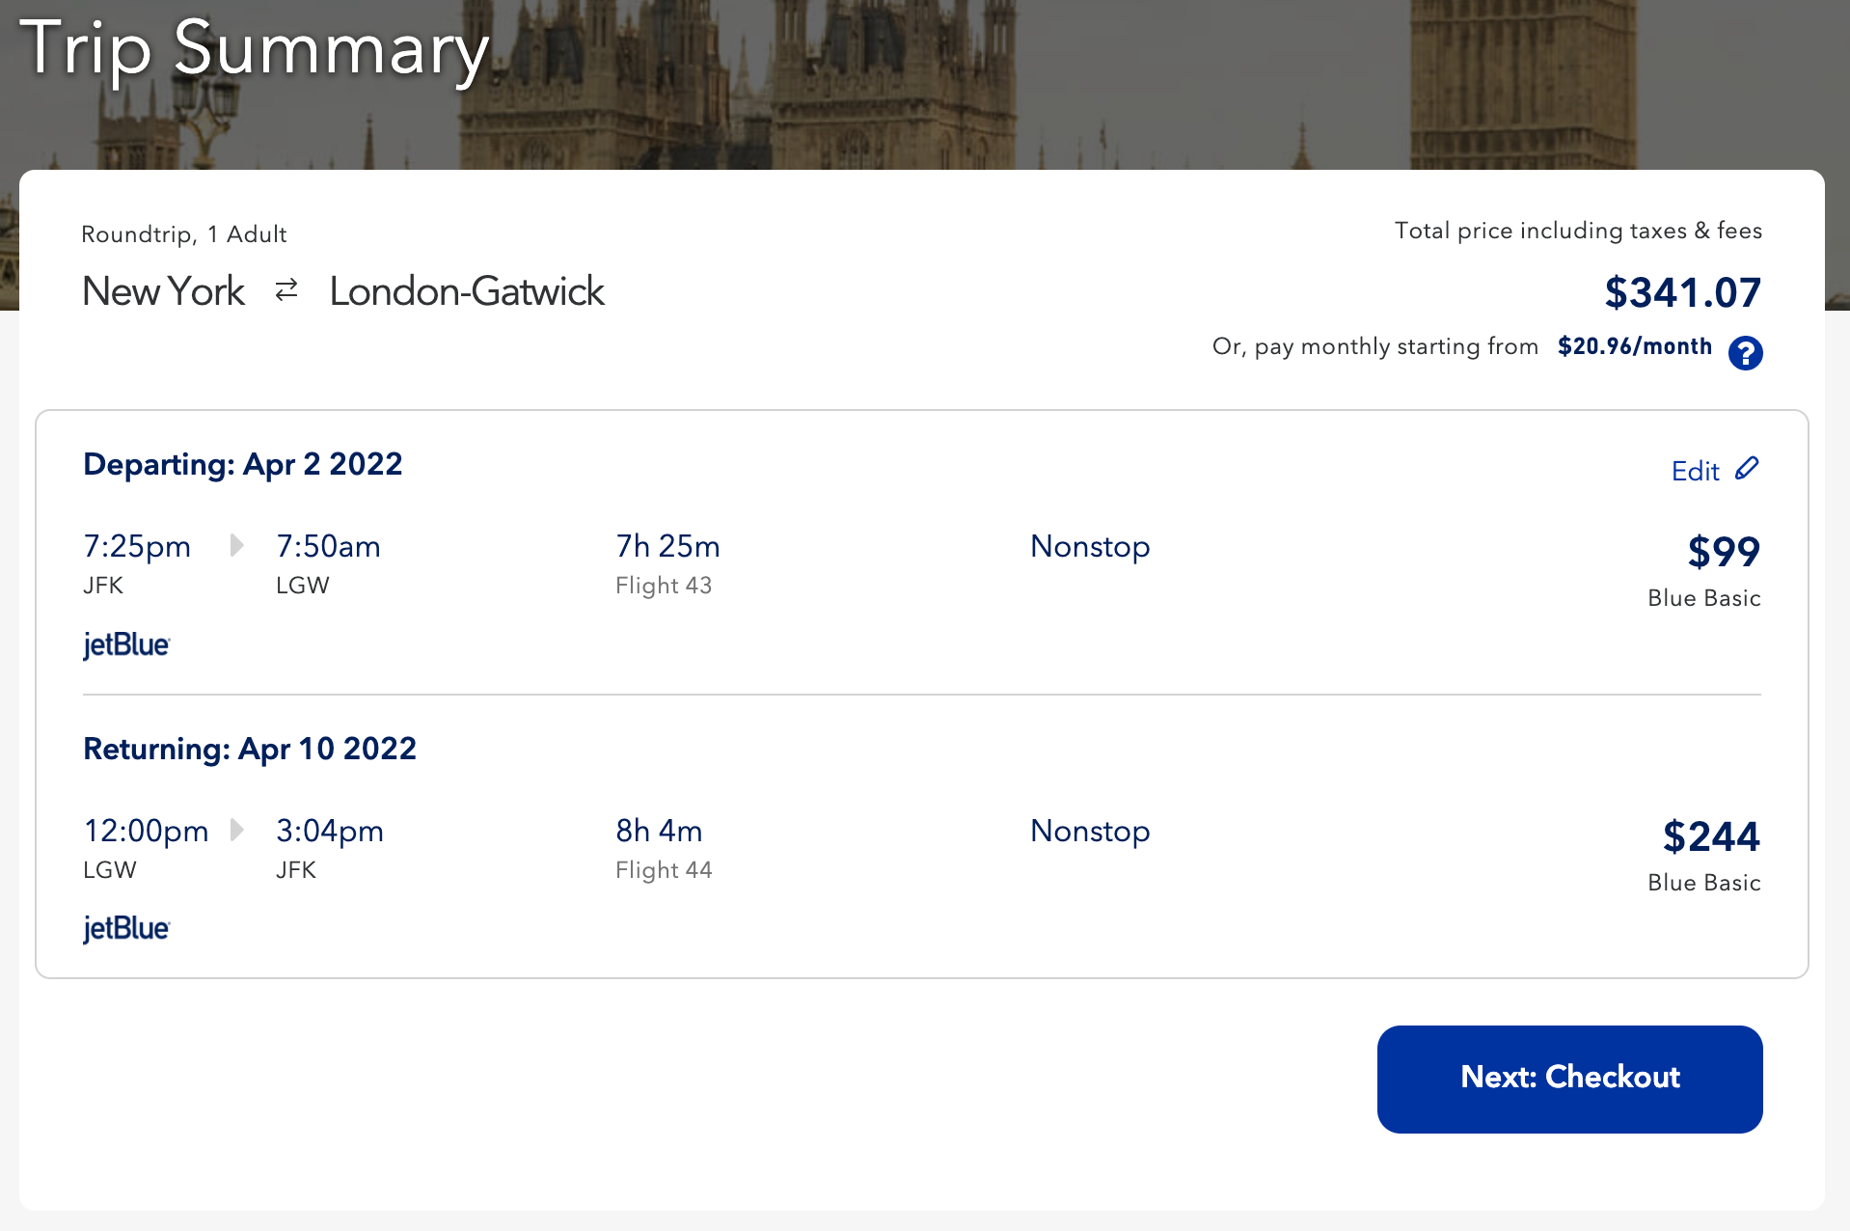The height and width of the screenshot is (1231, 1850).
Task: Click the JetBlue logo under departing flight
Action: tap(126, 644)
